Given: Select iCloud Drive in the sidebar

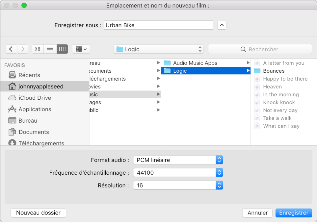Looking at the screenshot, I should pyautogui.click(x=35, y=98).
